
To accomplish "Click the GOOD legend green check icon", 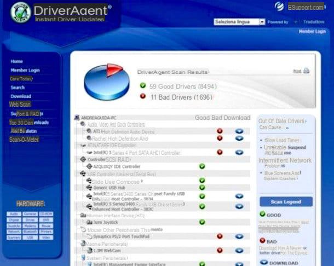I will coord(263,214).
